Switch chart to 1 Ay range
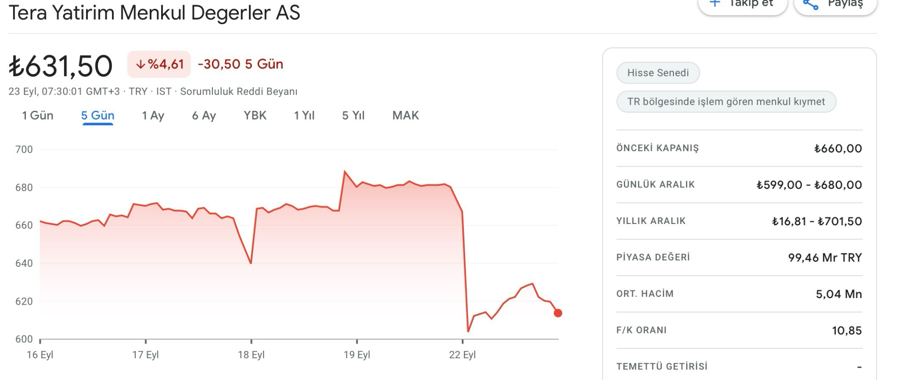 click(153, 116)
